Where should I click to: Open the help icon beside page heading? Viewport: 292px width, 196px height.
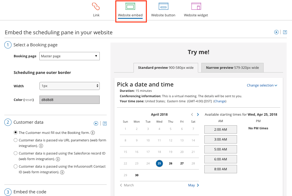click(x=285, y=32)
